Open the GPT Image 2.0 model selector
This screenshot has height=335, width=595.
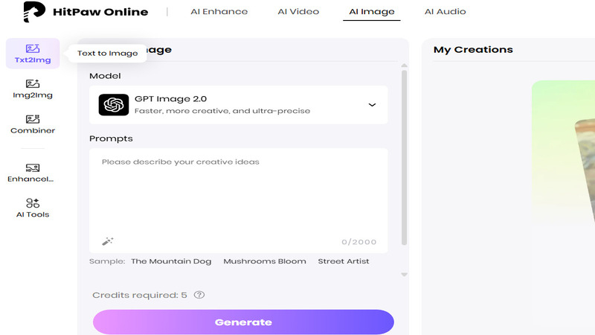[x=238, y=105]
